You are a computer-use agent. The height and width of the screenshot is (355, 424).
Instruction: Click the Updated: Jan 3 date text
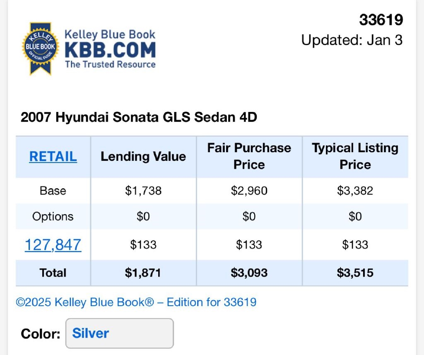click(352, 40)
